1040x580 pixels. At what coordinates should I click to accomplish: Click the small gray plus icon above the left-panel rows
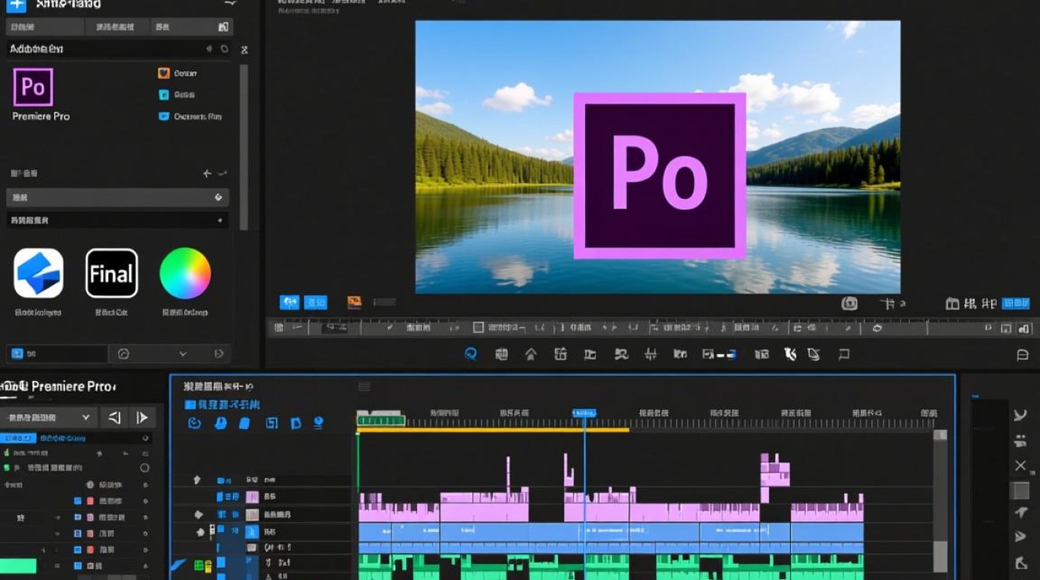click(x=207, y=174)
